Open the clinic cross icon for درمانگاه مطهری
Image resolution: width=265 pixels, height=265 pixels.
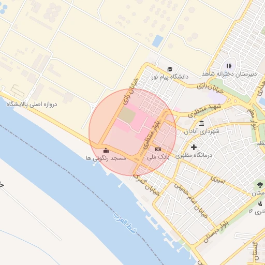tap(194, 147)
